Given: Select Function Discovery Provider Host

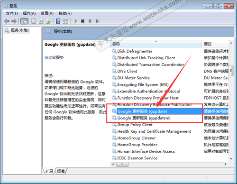Looking at the screenshot, I should click(x=148, y=98).
